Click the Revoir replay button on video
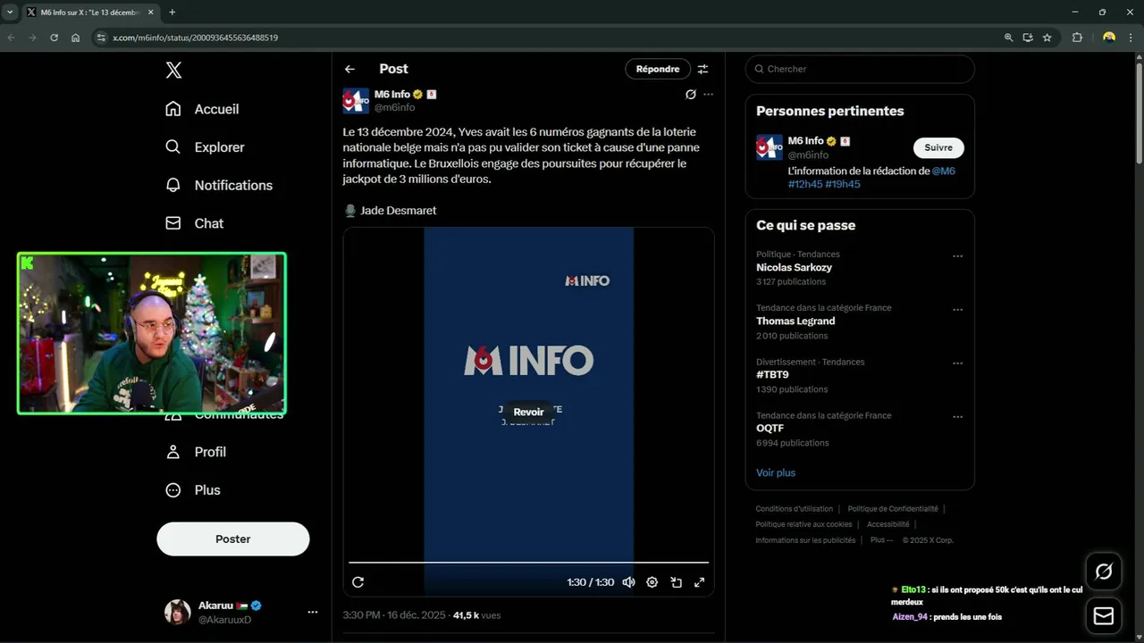 point(528,412)
